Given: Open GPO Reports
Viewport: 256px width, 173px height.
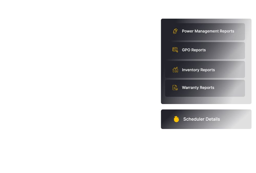Looking at the screenshot, I should point(205,50).
